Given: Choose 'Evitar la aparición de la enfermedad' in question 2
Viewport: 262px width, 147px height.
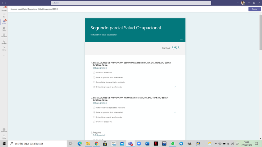Looking at the screenshot, I should click(94, 112).
